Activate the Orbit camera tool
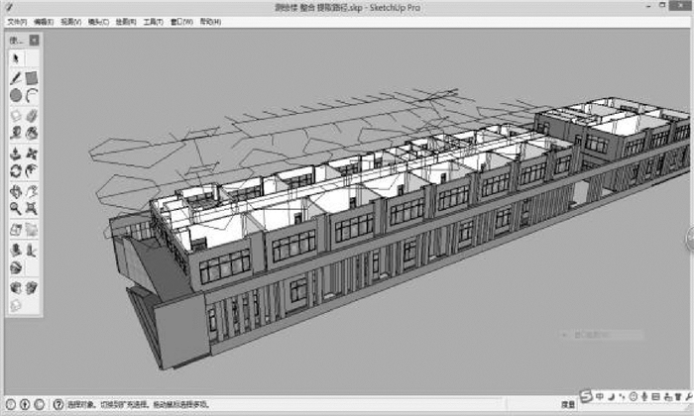 pos(16,191)
